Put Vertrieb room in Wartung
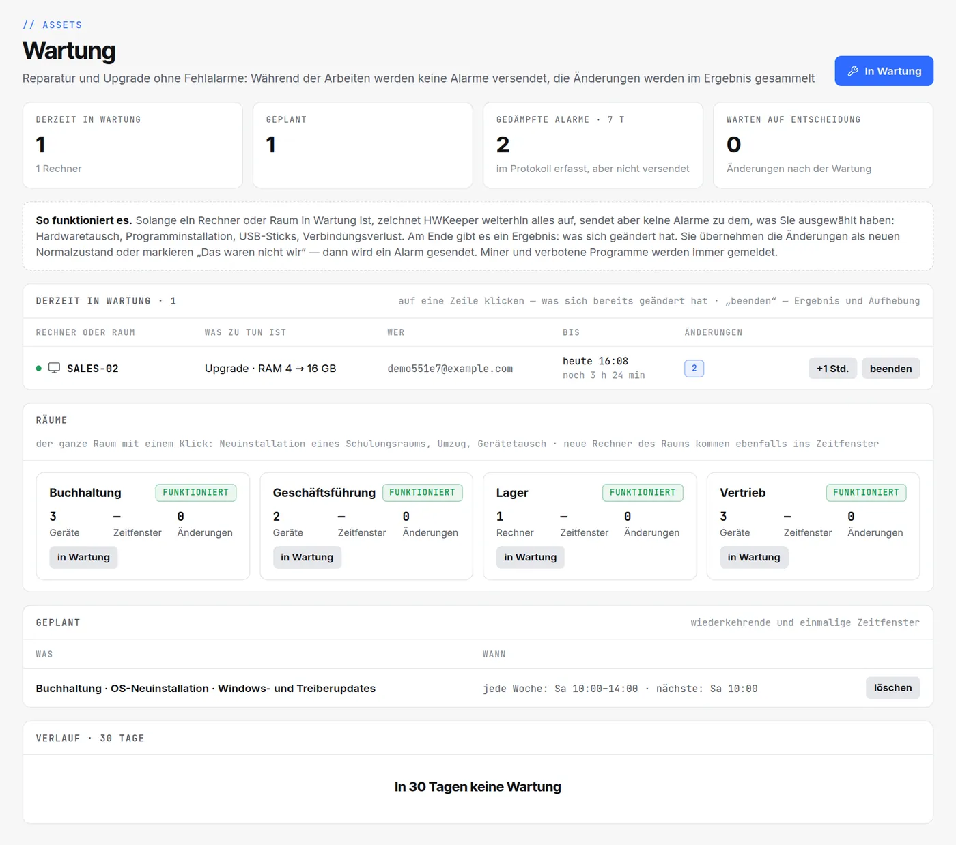 tap(754, 557)
